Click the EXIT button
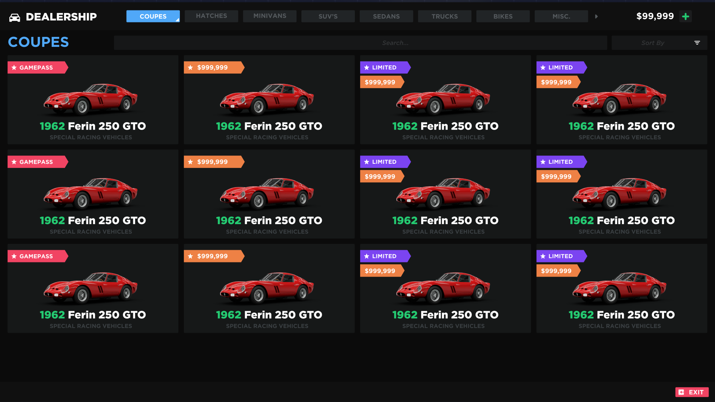 [692, 392]
